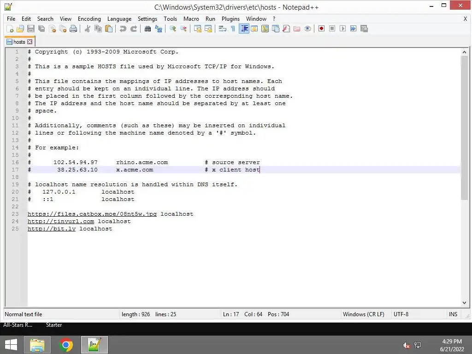The image size is (472, 354).
Task: Toggle synchronize vertical scrolling icon
Action: click(x=197, y=29)
